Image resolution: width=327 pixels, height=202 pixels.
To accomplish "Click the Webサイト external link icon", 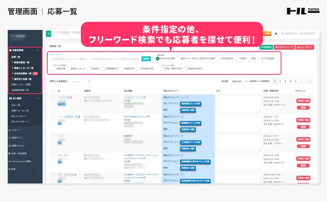I will [283, 33].
